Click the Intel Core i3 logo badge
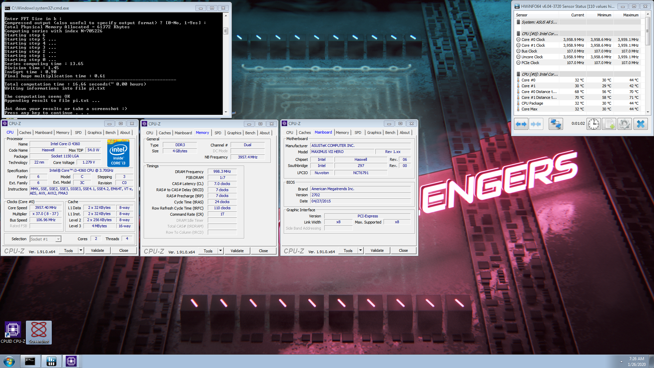This screenshot has width=654, height=368. [x=118, y=153]
